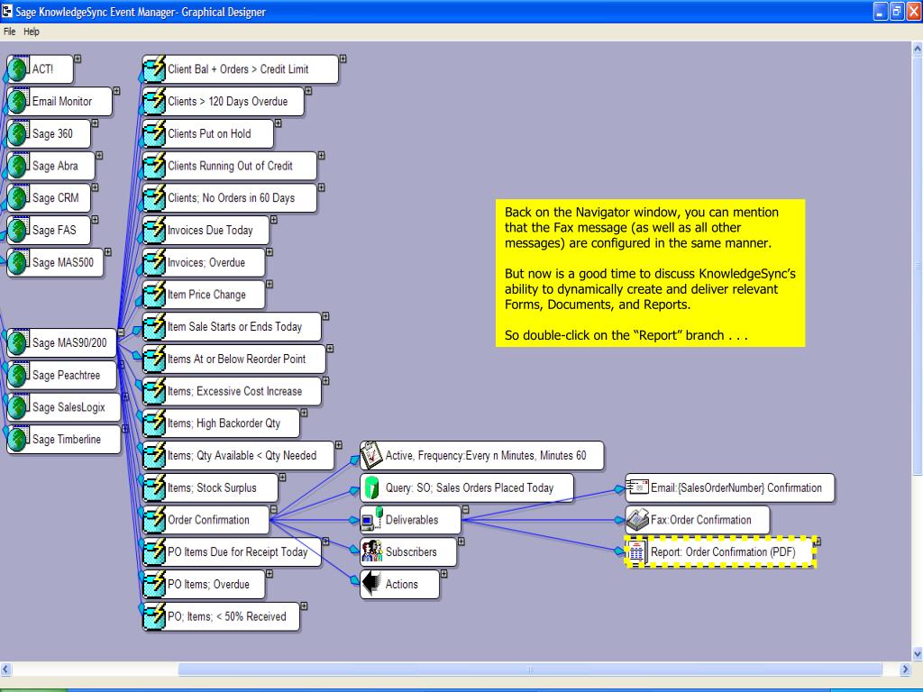Select PO Items Due for Receipt Today event
This screenshot has width=923, height=692.
(x=232, y=552)
